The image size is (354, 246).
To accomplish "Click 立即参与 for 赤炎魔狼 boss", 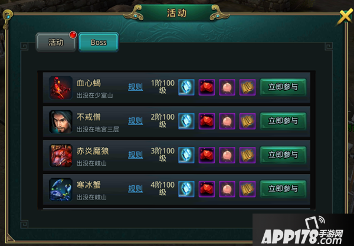I will point(283,155).
